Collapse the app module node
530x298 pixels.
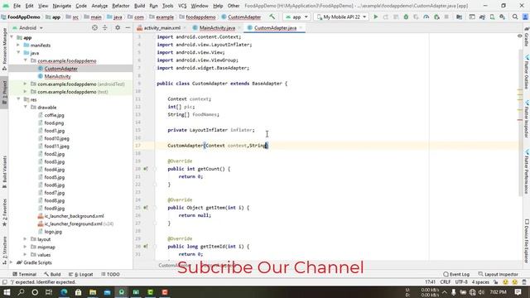point(12,37)
